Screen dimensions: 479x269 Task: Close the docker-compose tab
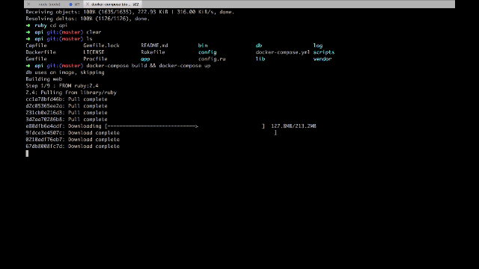click(88, 4)
